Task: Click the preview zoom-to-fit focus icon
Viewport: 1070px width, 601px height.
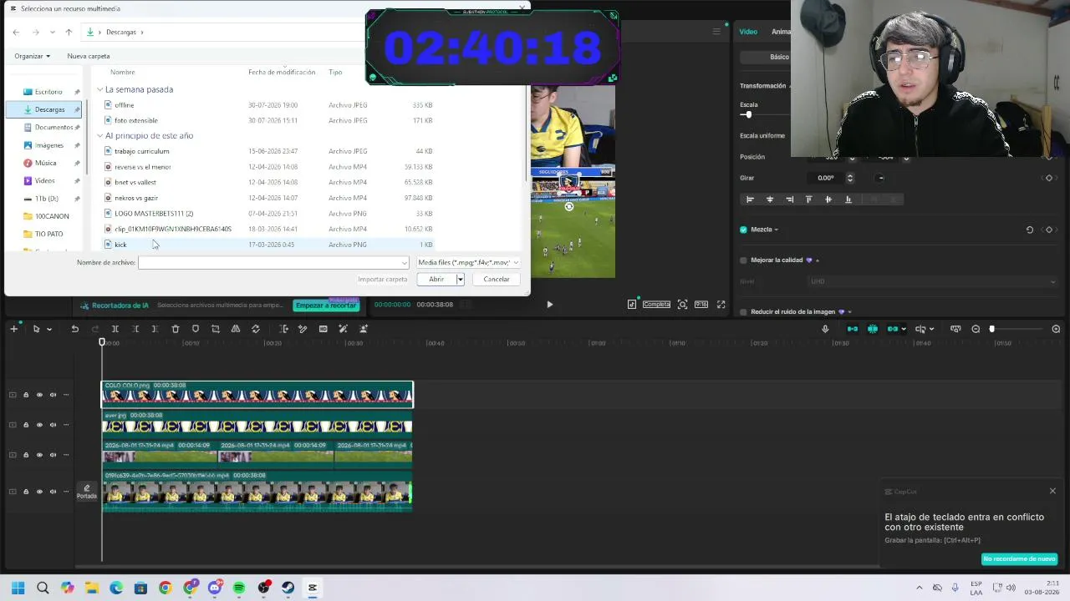Action: tap(683, 305)
